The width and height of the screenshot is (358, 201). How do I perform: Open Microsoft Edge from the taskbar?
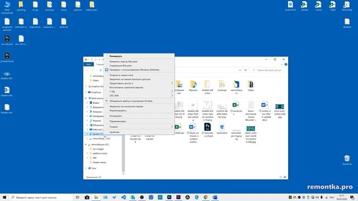click(196, 197)
